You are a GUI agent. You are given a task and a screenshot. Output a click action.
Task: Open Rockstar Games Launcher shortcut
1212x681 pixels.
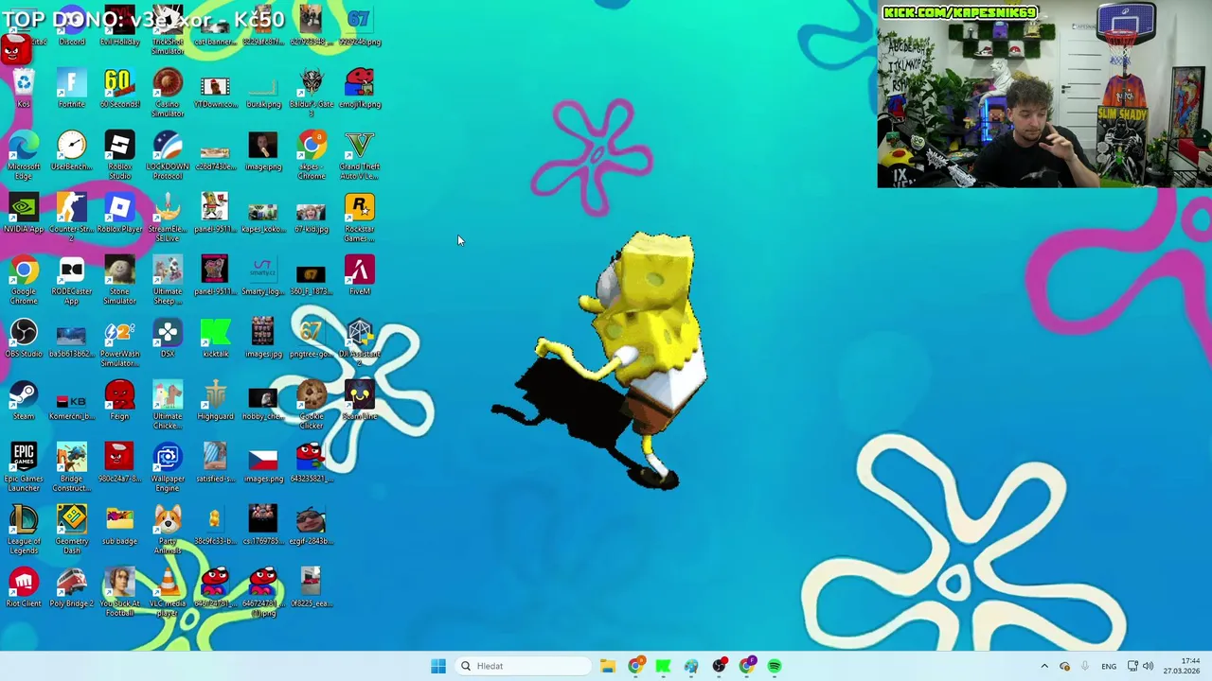tap(360, 218)
